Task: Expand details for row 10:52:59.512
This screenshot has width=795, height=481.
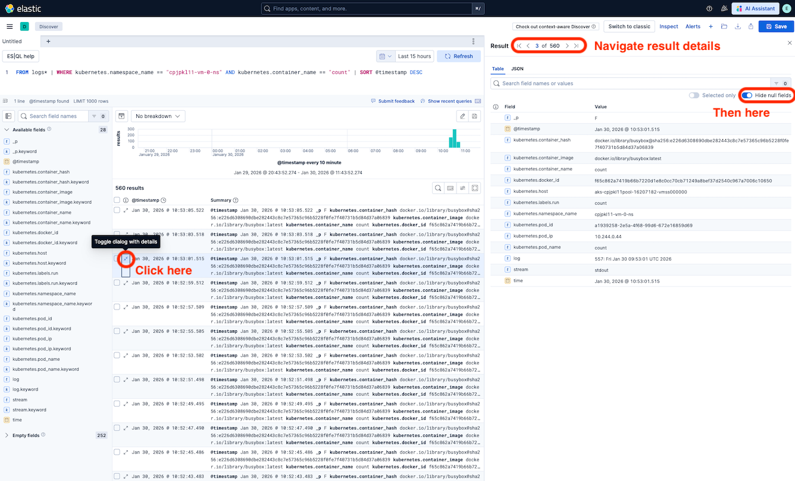Action: pyautogui.click(x=126, y=283)
